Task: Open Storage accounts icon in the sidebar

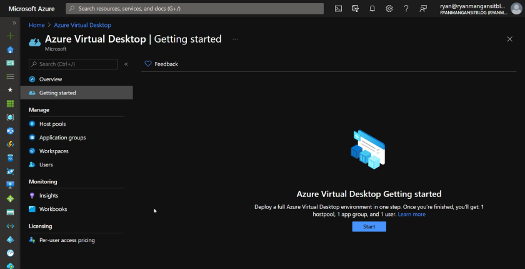Action: click(x=11, y=213)
